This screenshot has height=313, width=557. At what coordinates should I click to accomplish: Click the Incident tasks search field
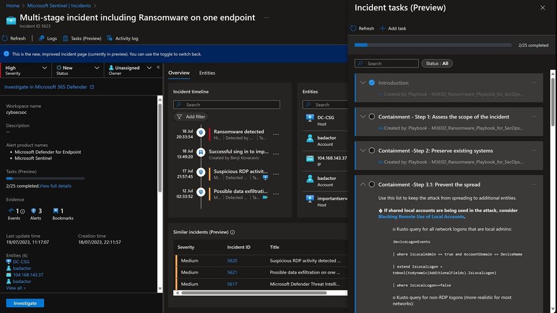click(387, 63)
